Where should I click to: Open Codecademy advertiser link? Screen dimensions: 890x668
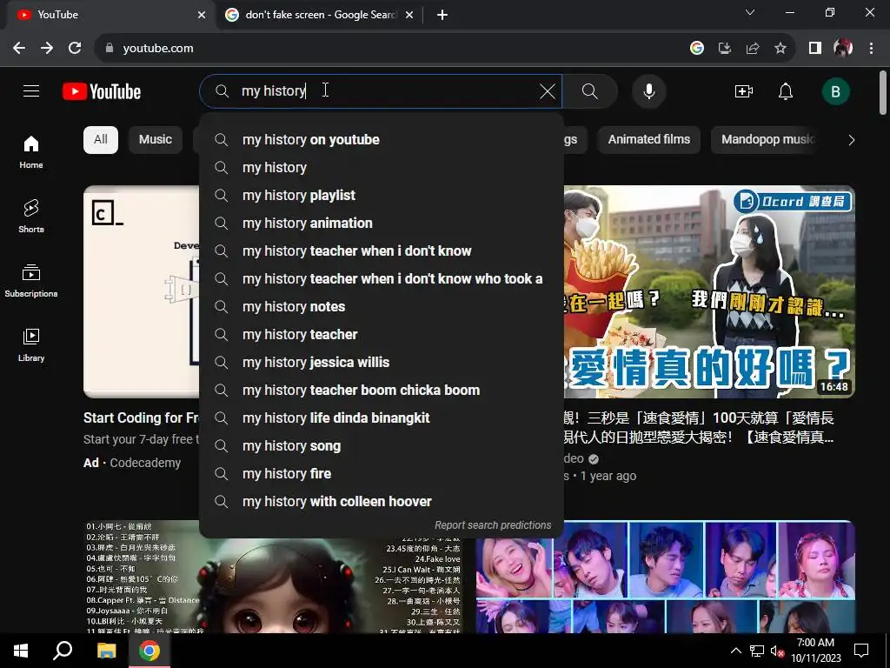145,463
